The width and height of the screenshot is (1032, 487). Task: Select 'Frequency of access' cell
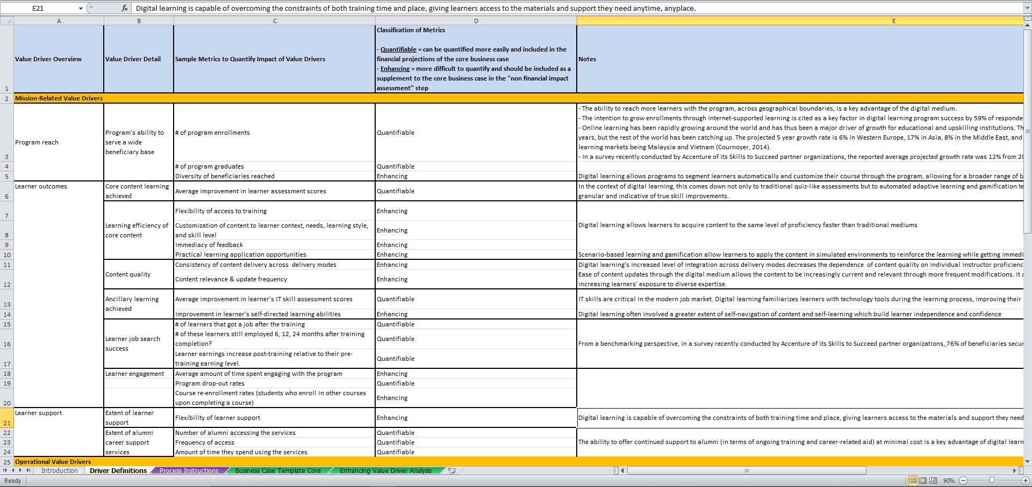[x=275, y=442]
